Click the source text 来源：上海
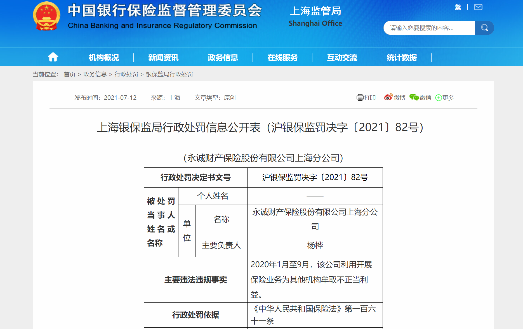523x329 pixels. pos(166,98)
